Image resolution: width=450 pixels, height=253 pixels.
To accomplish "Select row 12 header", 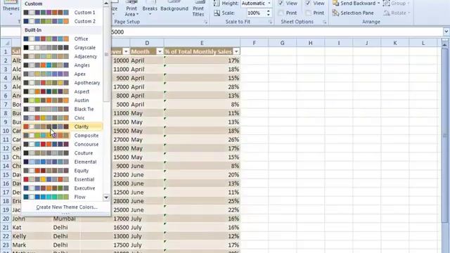I will pyautogui.click(x=6, y=148).
